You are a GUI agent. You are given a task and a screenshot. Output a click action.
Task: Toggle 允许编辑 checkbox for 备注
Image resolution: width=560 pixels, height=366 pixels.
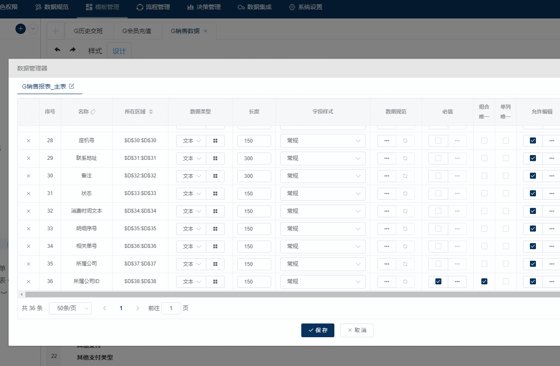click(x=533, y=176)
